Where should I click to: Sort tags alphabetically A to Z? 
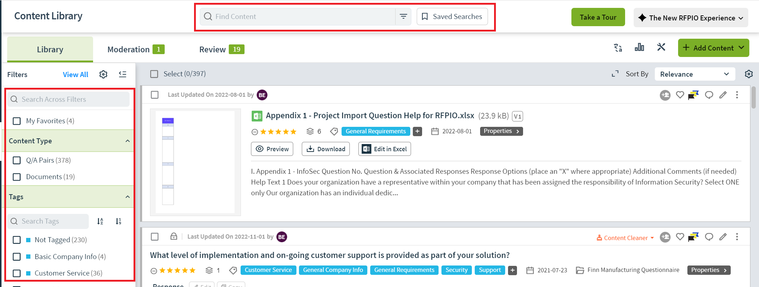(x=100, y=221)
